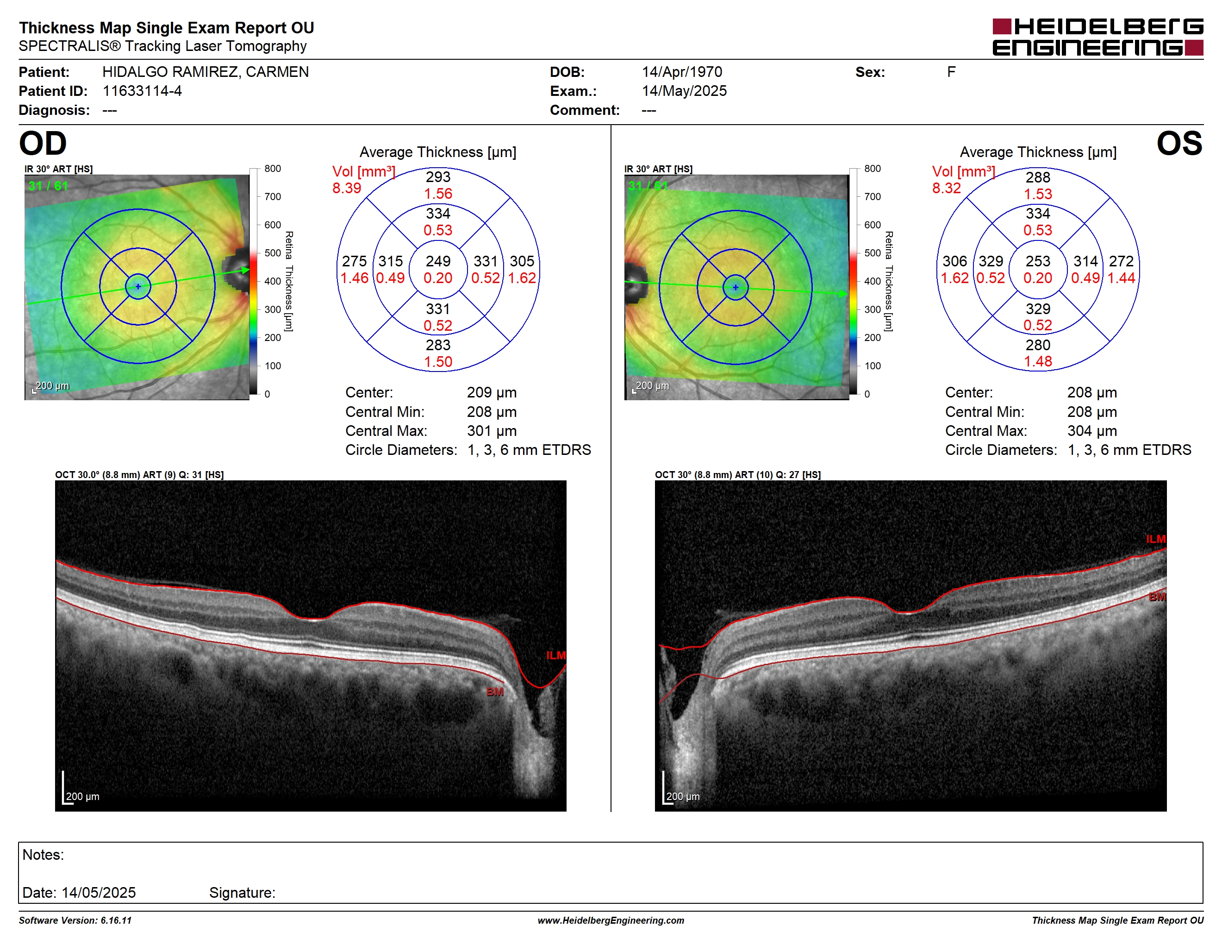Click the OS scan caption Q: 27
1222x945 pixels.
pos(738,475)
